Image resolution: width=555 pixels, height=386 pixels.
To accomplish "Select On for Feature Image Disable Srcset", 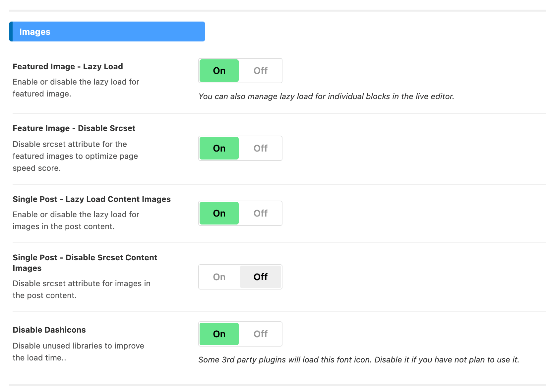I will point(219,148).
